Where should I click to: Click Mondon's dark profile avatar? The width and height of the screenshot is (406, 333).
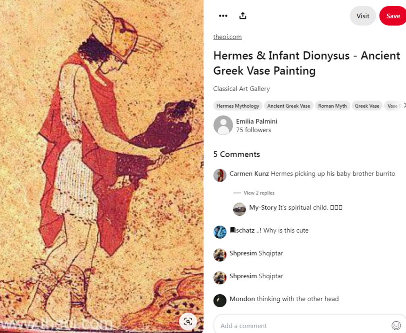point(220,300)
